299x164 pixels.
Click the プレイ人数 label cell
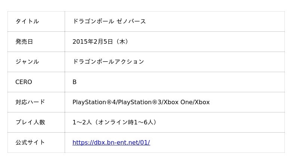(x=30, y=122)
